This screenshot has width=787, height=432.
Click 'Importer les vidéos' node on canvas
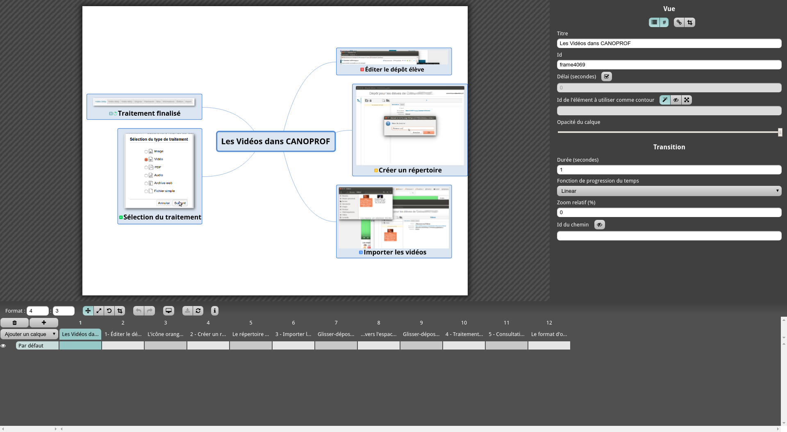click(x=394, y=222)
